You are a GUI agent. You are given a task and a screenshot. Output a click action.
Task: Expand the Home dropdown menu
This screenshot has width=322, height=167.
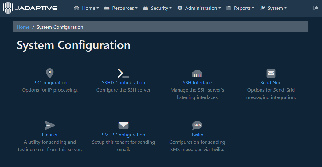click(x=86, y=8)
